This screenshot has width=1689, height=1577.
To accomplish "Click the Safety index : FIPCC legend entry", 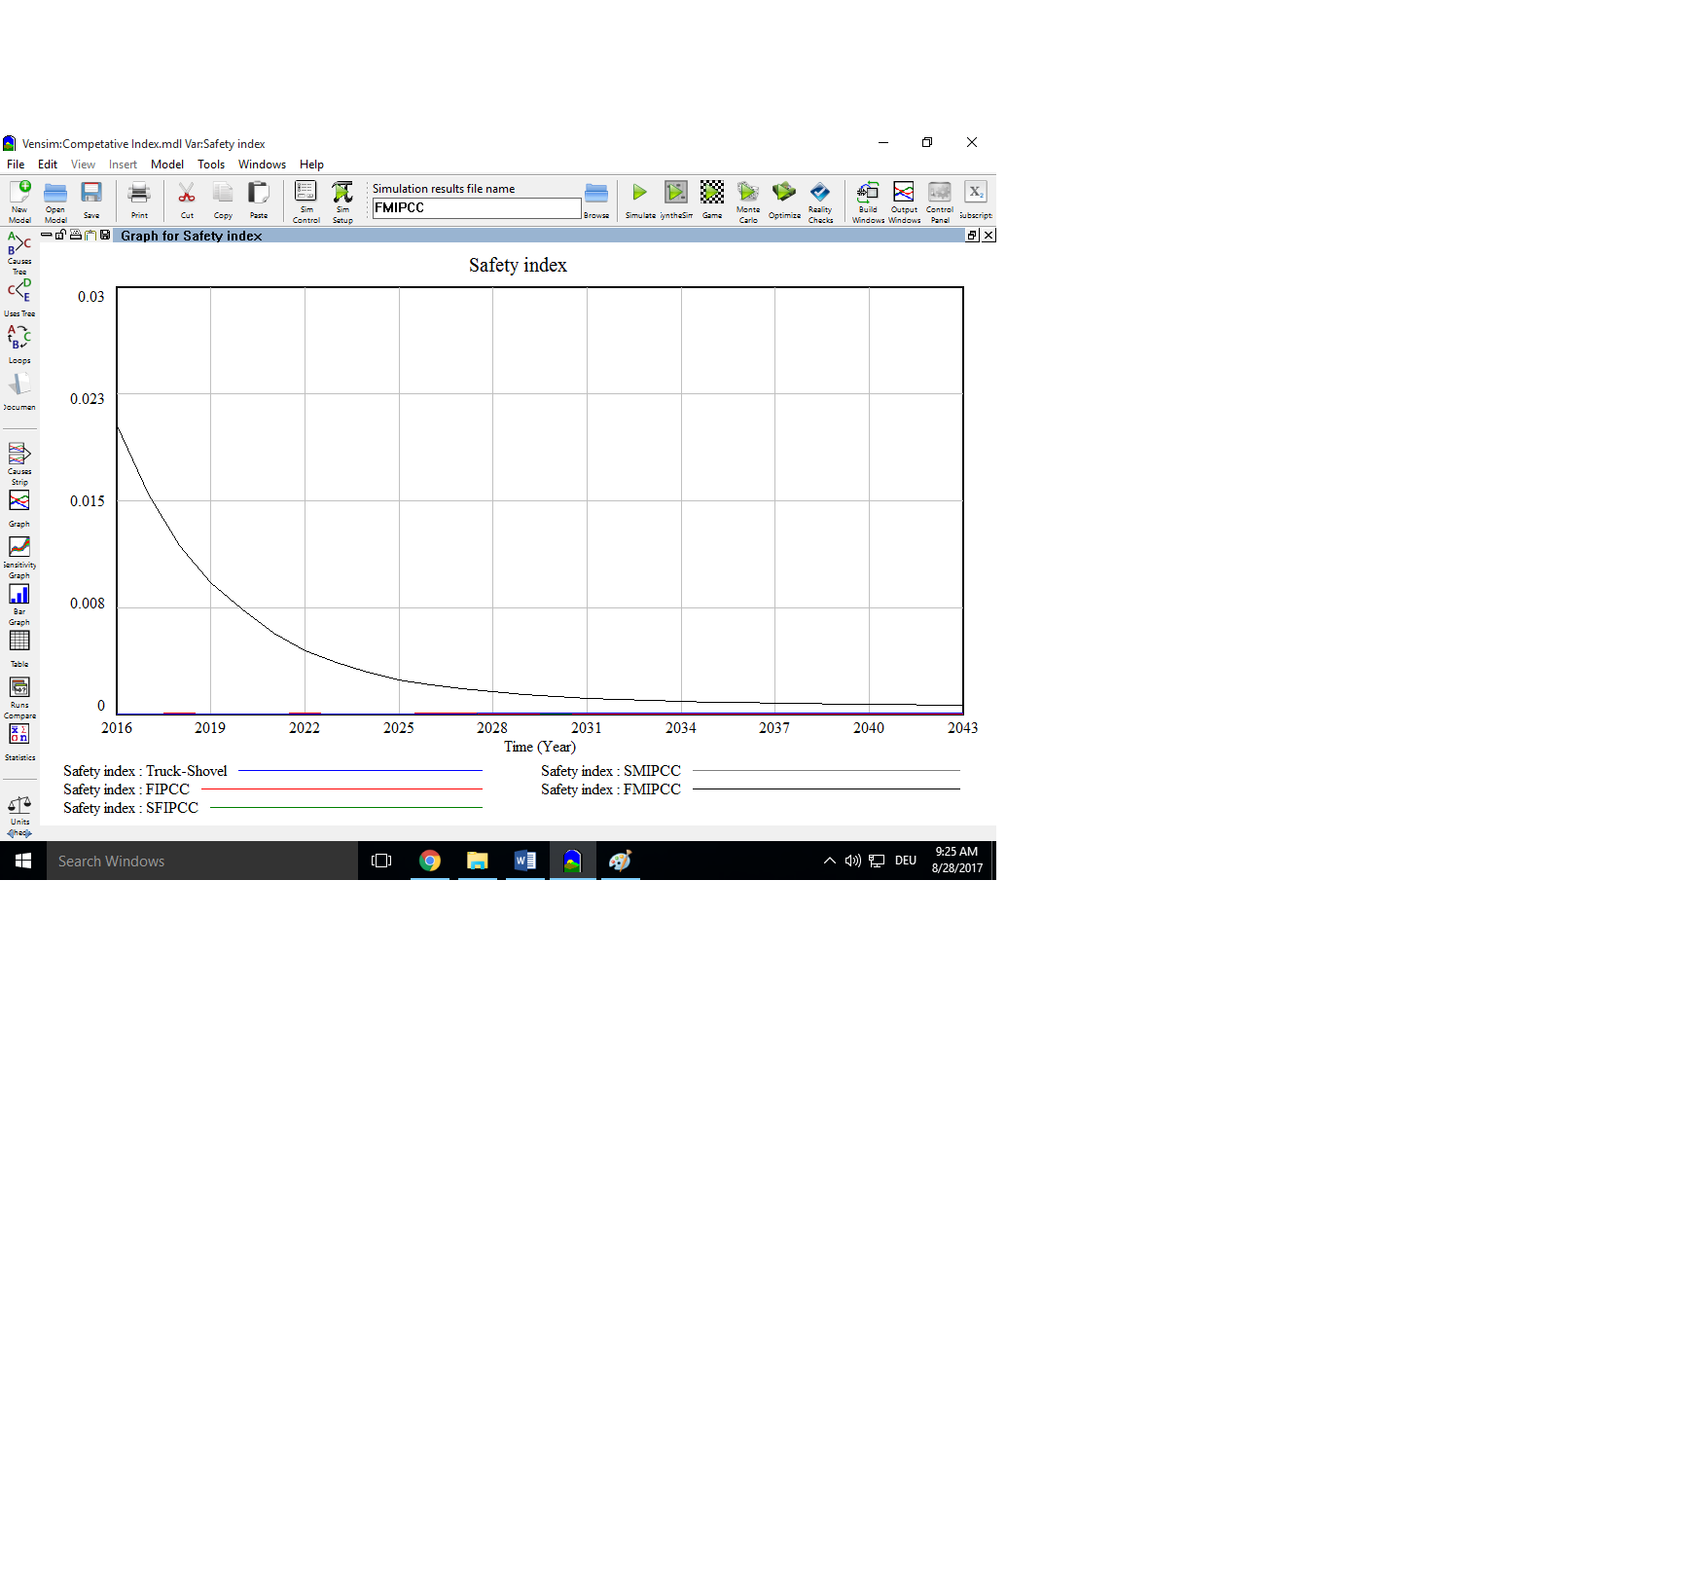I will point(126,789).
